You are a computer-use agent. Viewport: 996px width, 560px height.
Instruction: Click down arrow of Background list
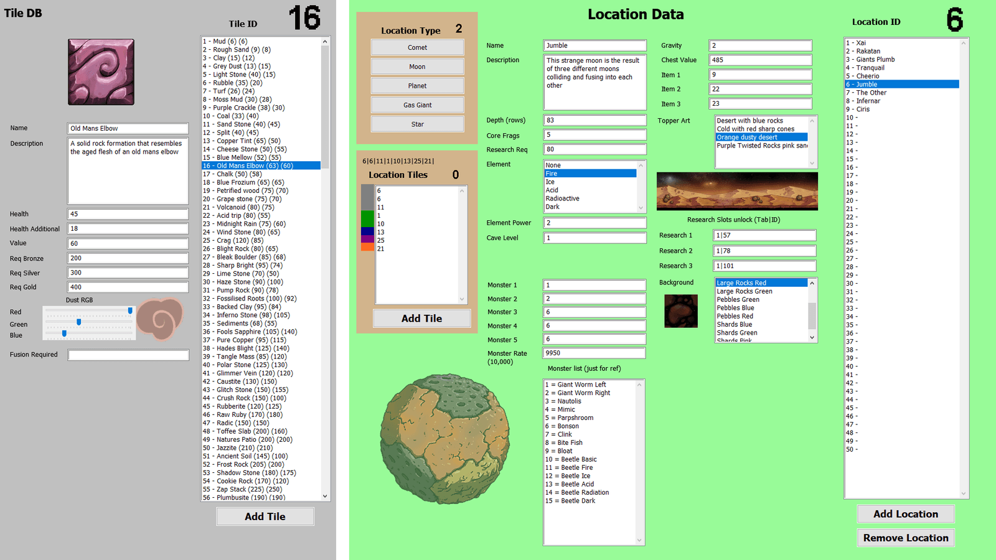(x=812, y=337)
